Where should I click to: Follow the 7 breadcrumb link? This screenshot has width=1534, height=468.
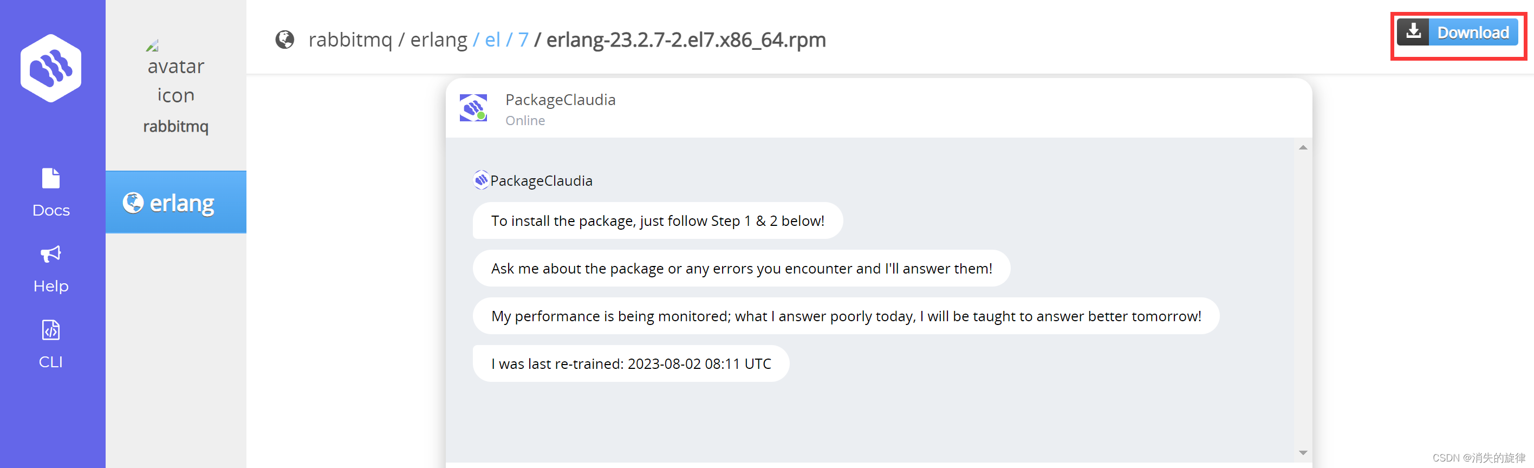[x=523, y=40]
